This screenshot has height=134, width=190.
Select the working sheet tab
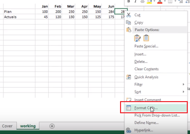coord(28,126)
